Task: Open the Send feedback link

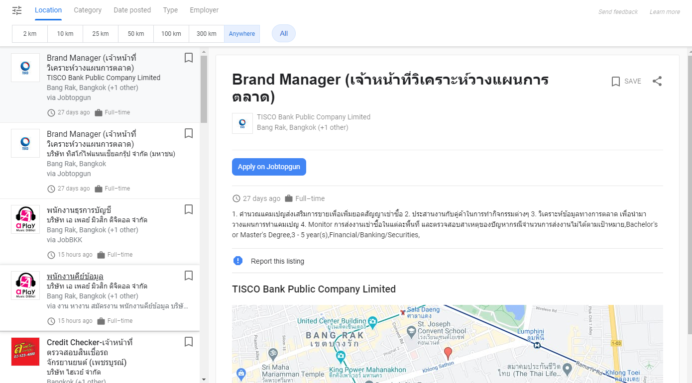Action: [x=618, y=12]
